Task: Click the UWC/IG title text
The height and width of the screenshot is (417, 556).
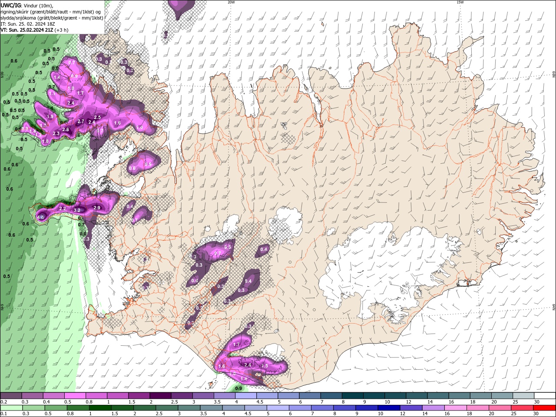Action: tap(11, 5)
